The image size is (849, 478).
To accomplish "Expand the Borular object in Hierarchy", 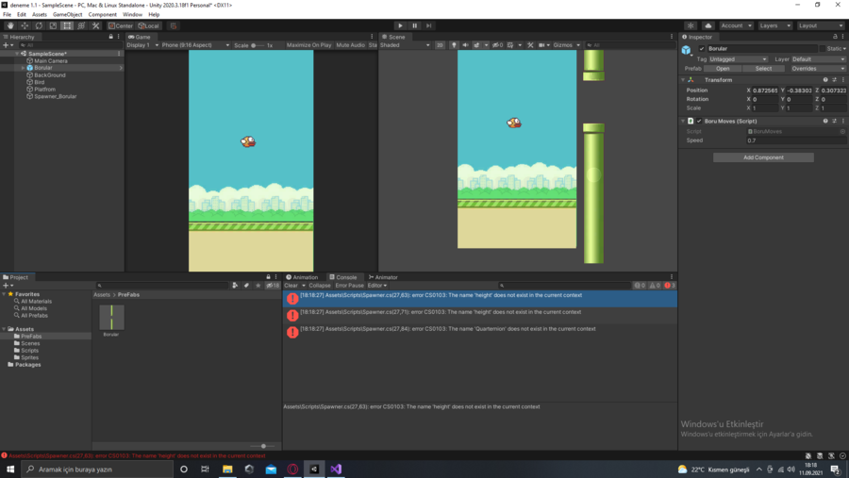I will click(23, 68).
